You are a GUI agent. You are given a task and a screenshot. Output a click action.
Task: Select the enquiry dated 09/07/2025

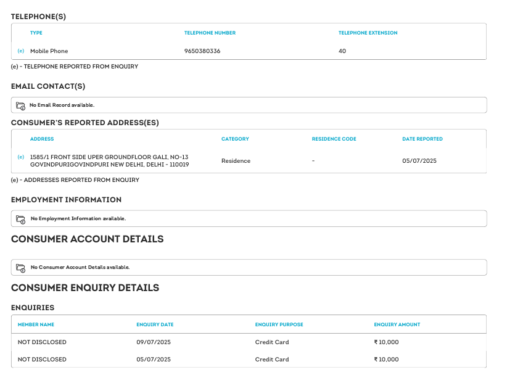tap(154, 342)
